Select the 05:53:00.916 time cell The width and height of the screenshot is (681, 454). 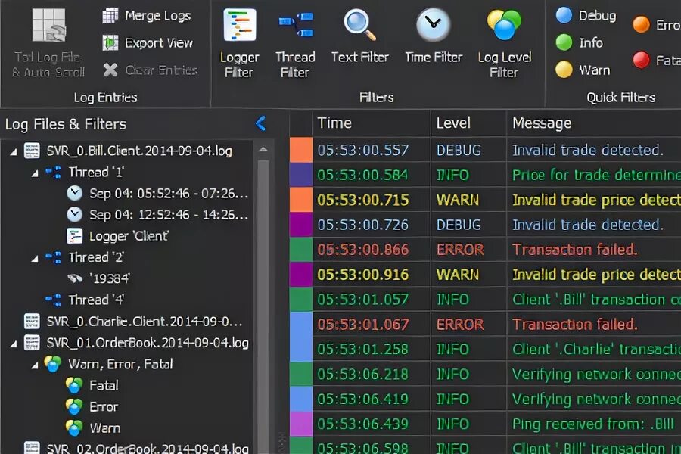[x=372, y=275]
